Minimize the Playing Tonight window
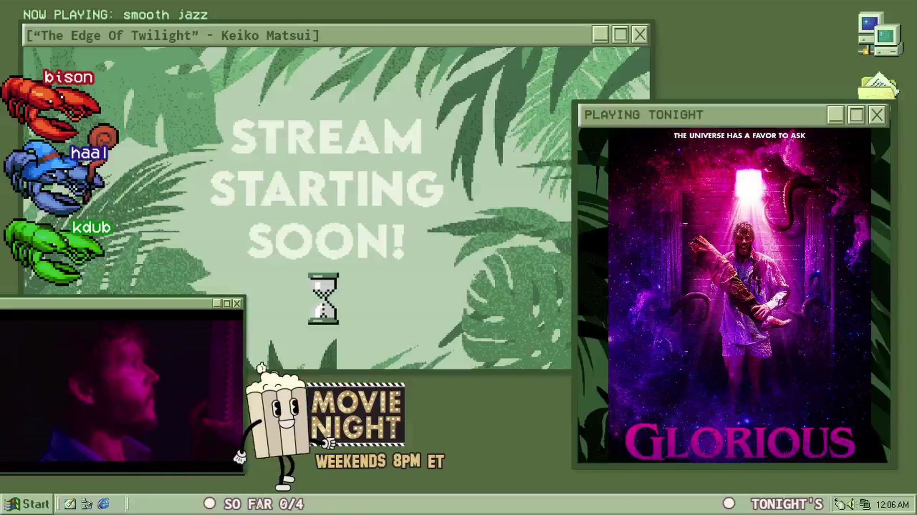 pos(836,115)
